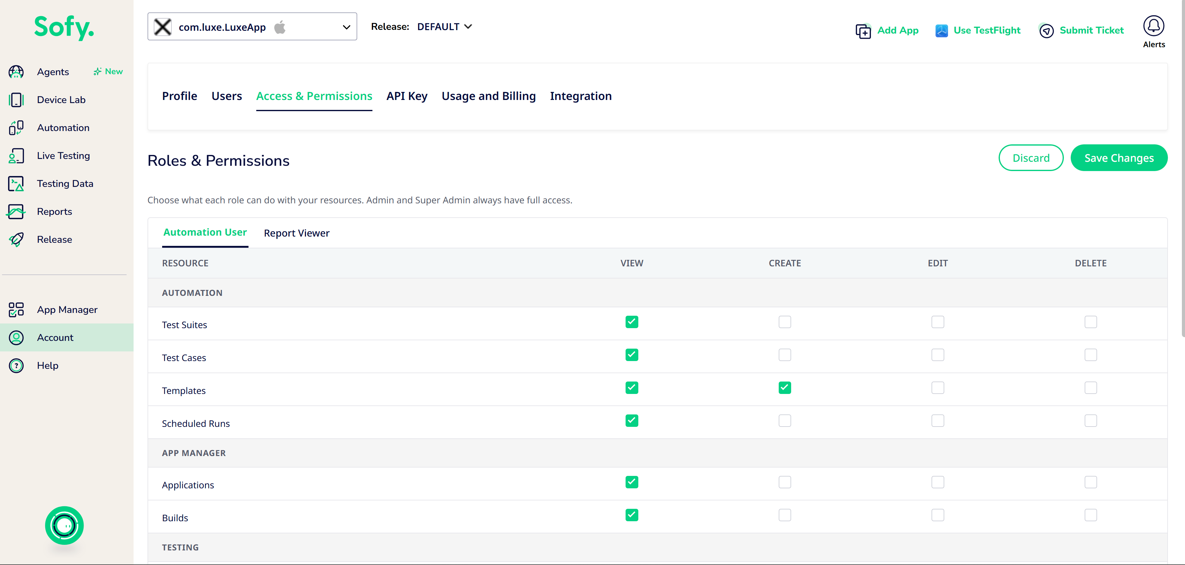
Task: Uncheck Create permission for Templates
Action: tap(784, 387)
